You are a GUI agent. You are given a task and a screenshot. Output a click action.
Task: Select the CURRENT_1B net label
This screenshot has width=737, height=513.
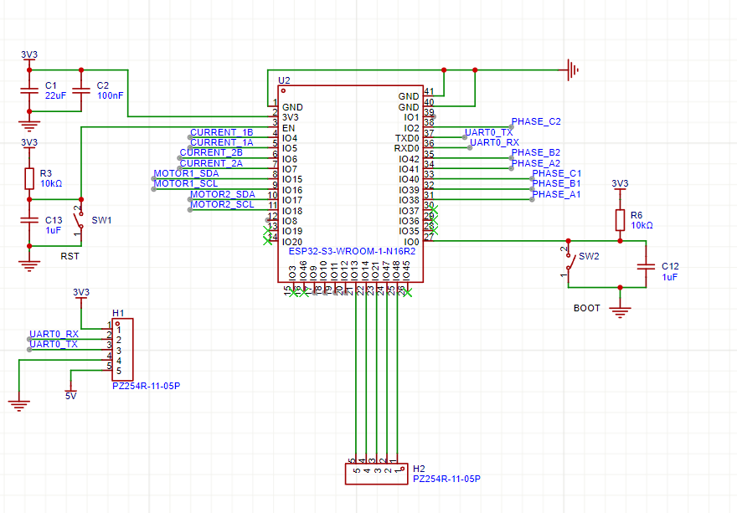[221, 132]
